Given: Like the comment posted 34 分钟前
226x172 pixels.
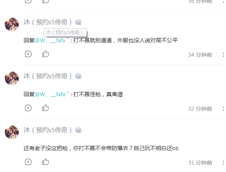Looking at the screenshot, I should pyautogui.click(x=46, y=54).
